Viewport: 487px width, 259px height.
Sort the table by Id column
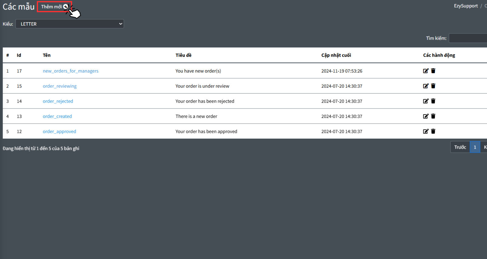pyautogui.click(x=19, y=55)
